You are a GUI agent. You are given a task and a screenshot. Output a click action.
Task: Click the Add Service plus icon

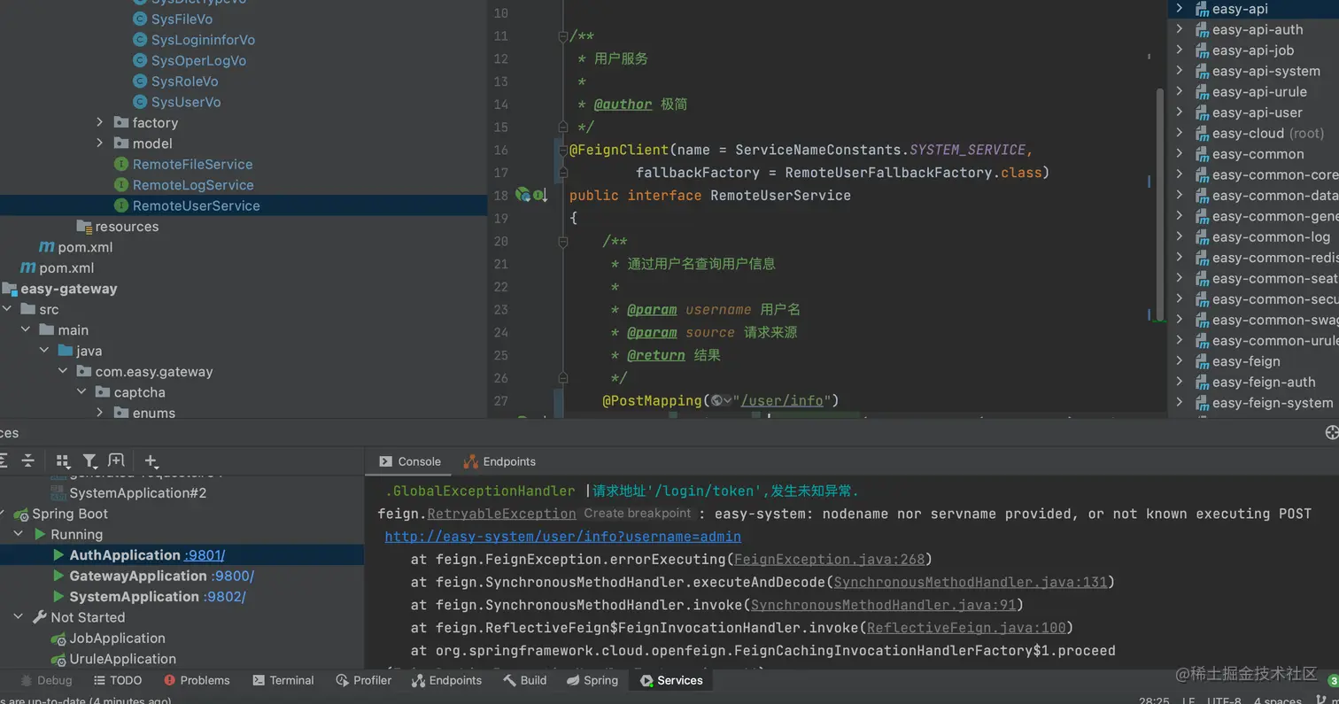151,460
